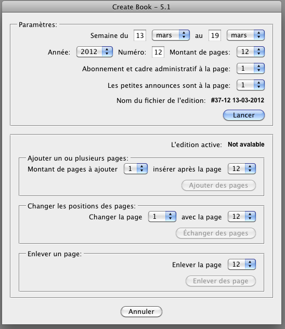The height and width of the screenshot is (329, 285).
Task: Open the Montant de pages à ajouter dropdown
Action: (x=136, y=169)
